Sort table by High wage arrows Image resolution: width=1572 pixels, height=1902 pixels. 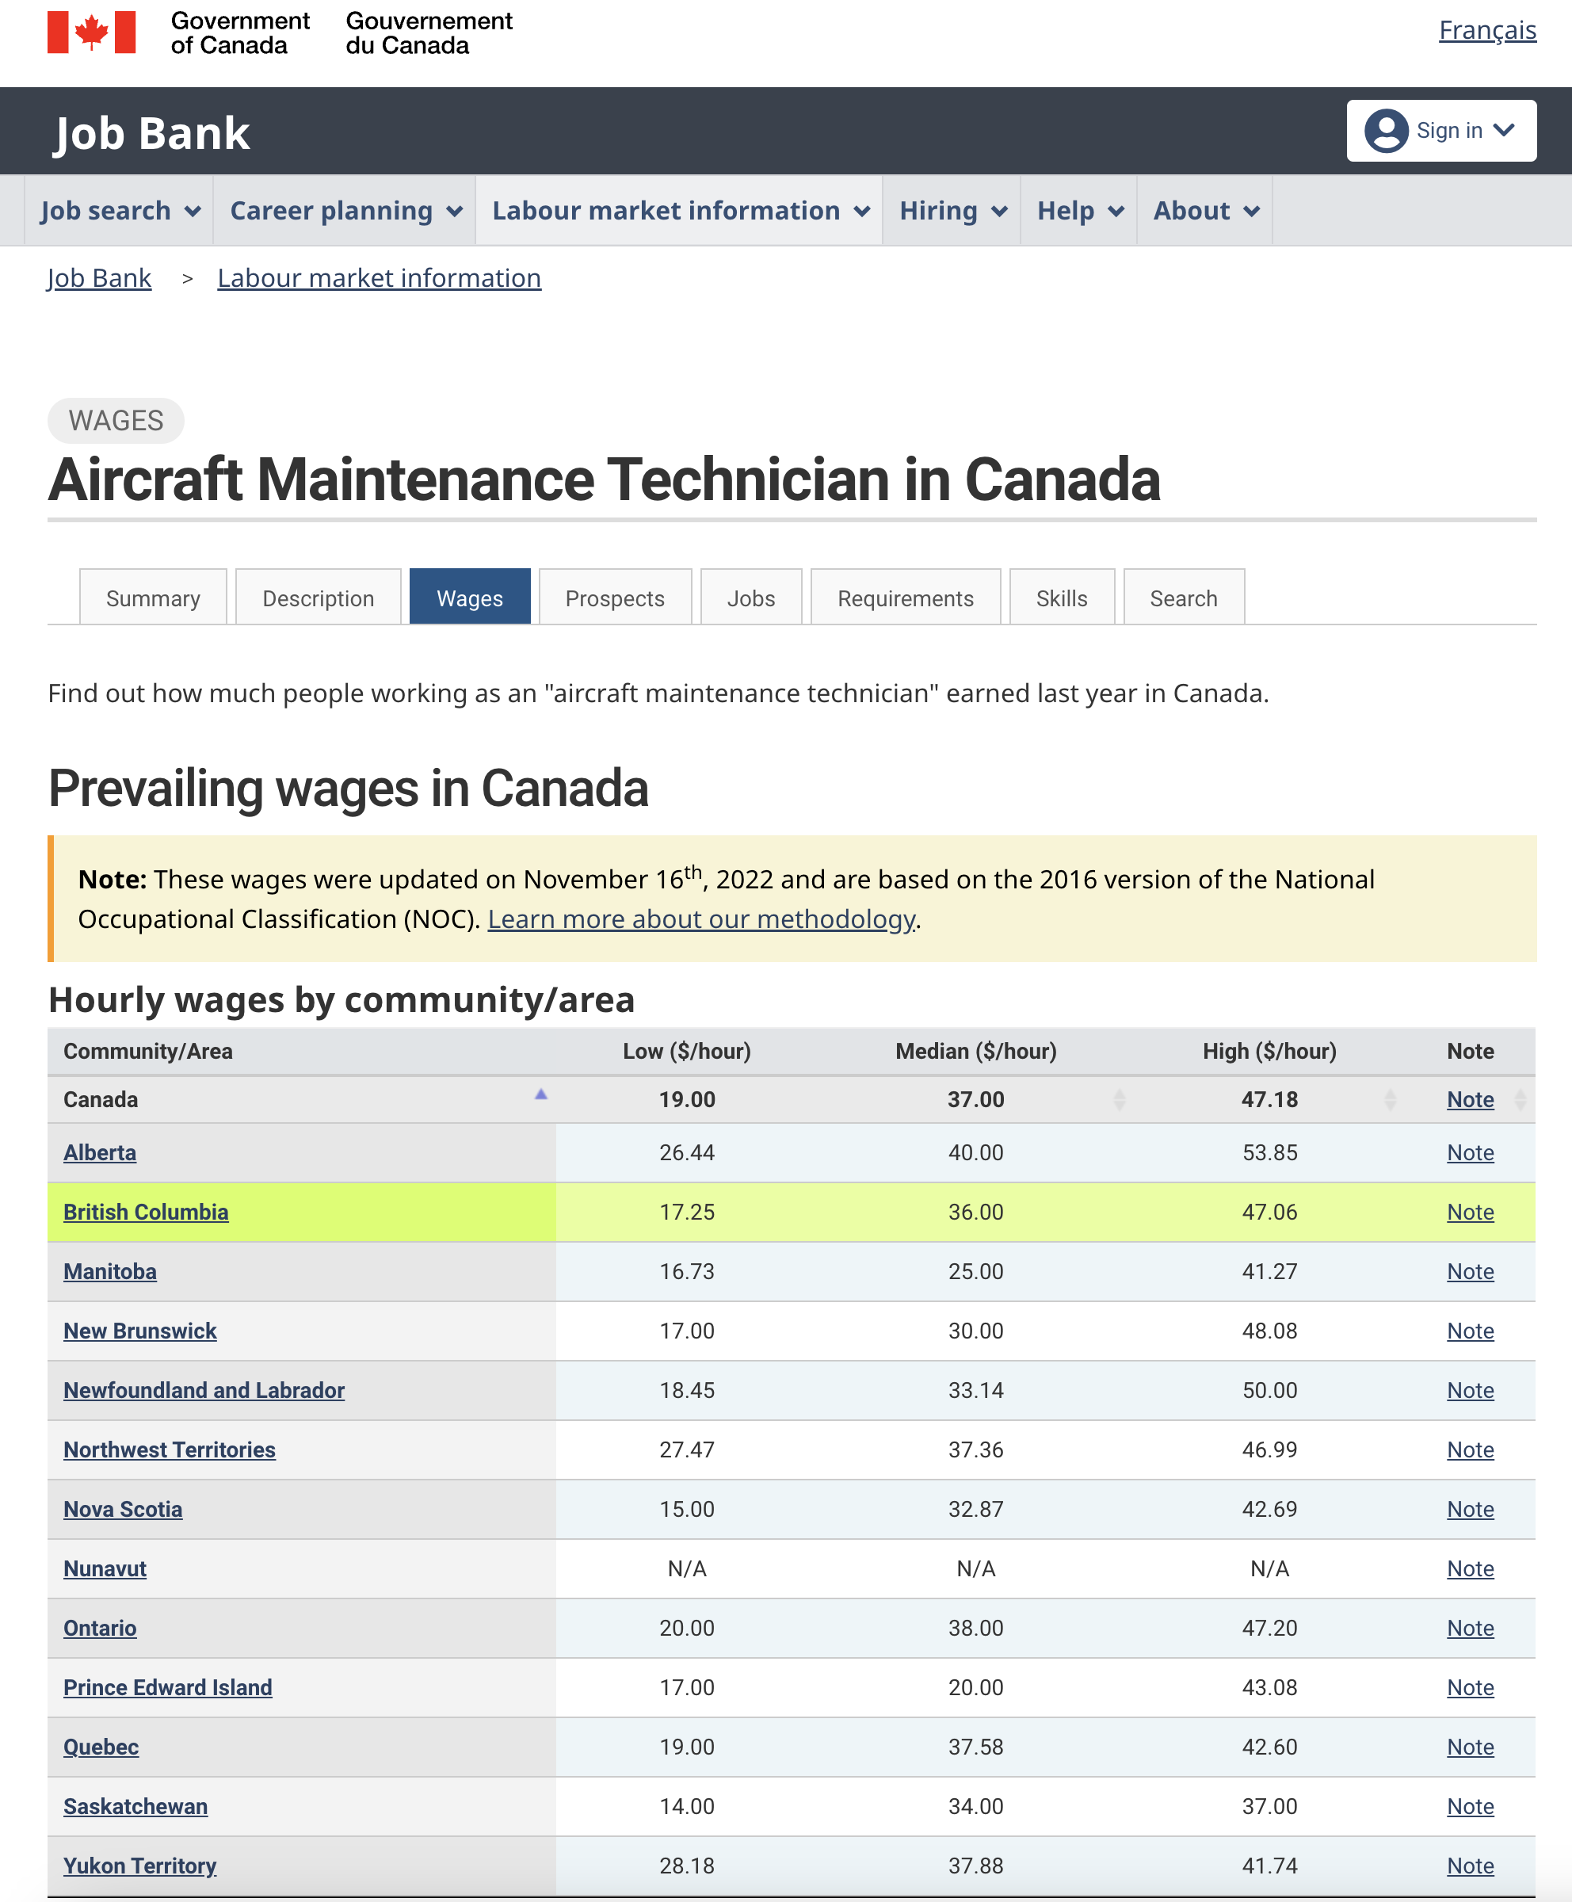point(1390,1099)
